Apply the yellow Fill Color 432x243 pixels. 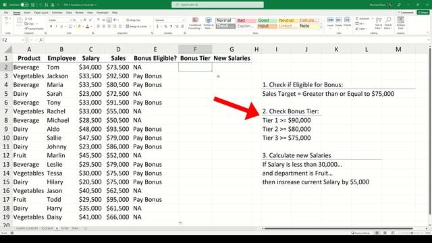tap(79, 26)
